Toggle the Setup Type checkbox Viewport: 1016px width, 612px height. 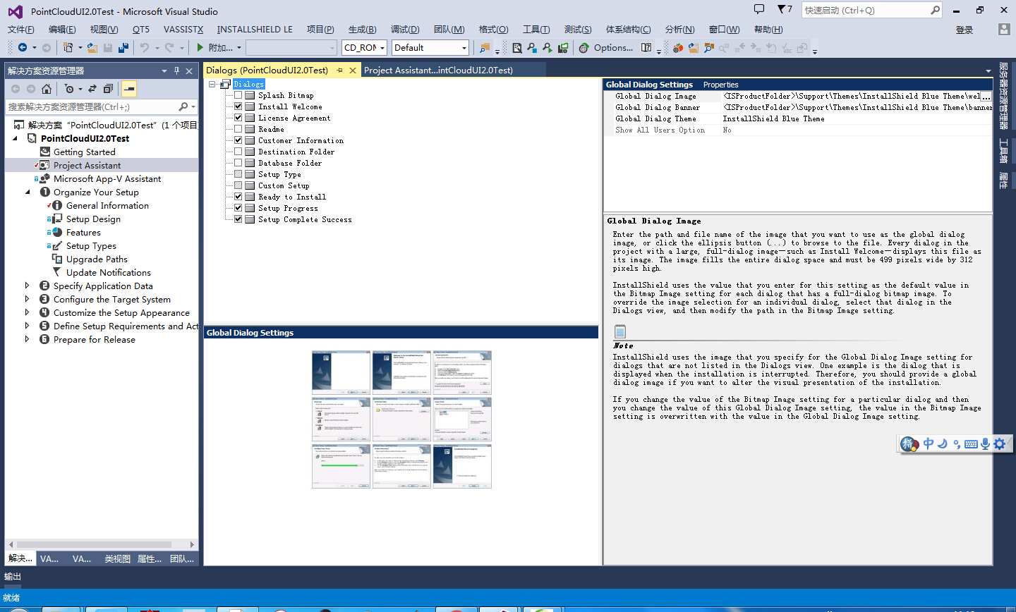[x=238, y=174]
